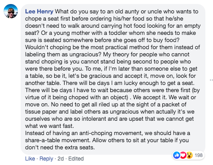The width and height of the screenshot is (213, 165).
Task: Click the Lee Henry name link
Action: pyautogui.click(x=39, y=12)
